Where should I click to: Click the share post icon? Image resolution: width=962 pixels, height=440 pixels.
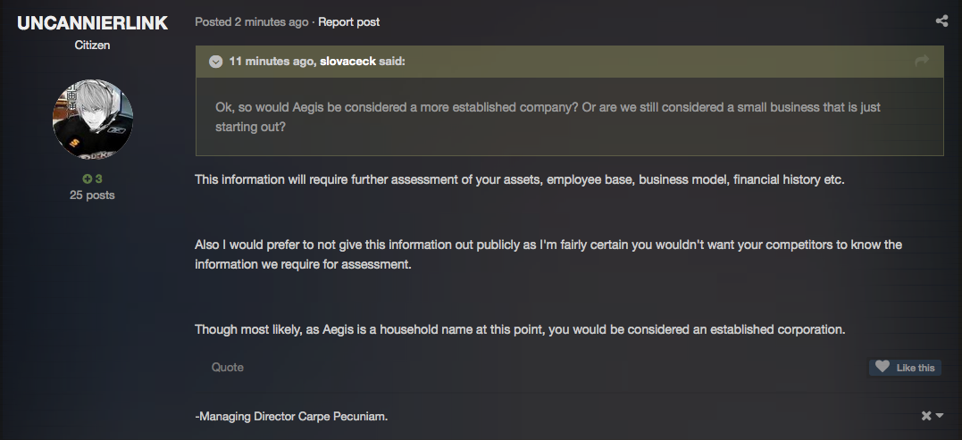(941, 21)
